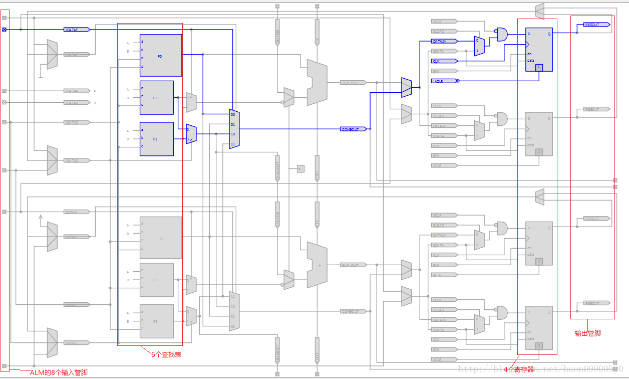Click the mux feeding the gray DATAD port

pos(52,343)
